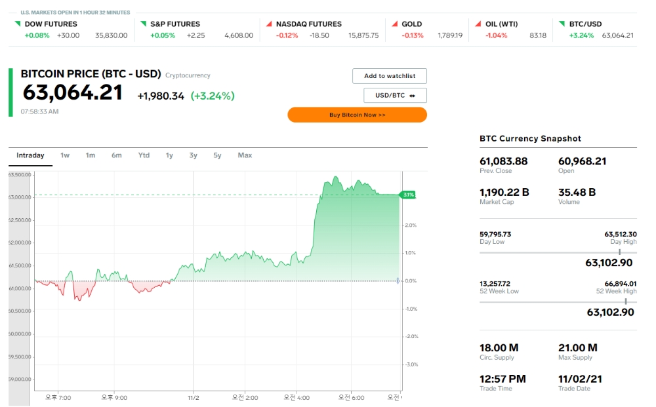This screenshot has width=656, height=407.
Task: Open the S&P FUTURES ticker link
Action: [175, 24]
